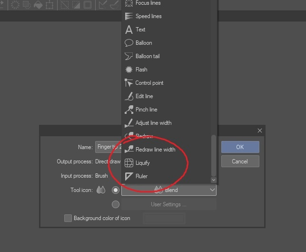
Task: Click the current Blend tool icon preview
Action: click(101, 190)
